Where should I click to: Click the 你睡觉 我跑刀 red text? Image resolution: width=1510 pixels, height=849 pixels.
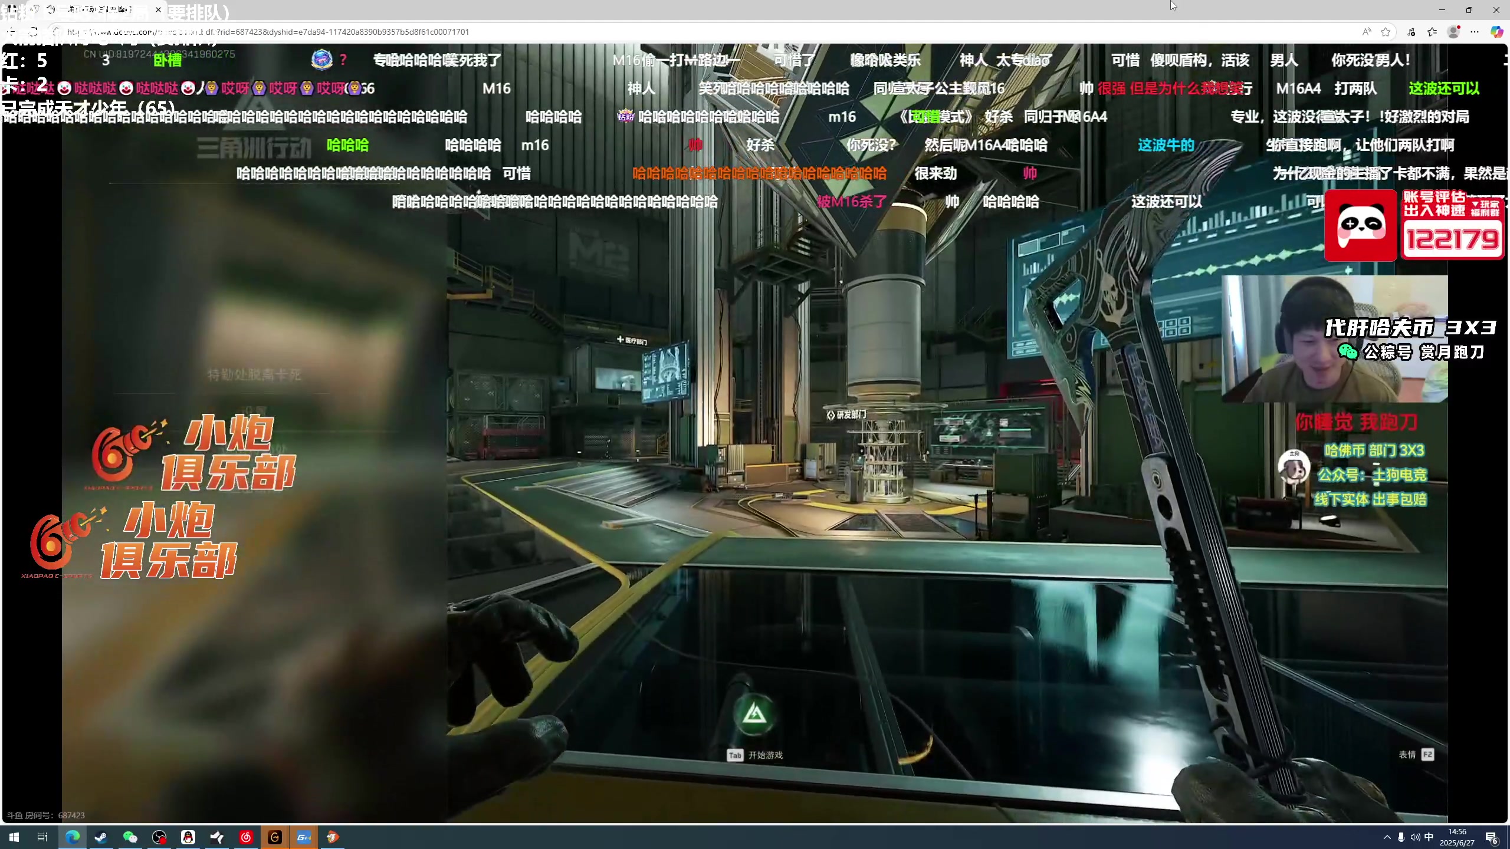[x=1356, y=422]
